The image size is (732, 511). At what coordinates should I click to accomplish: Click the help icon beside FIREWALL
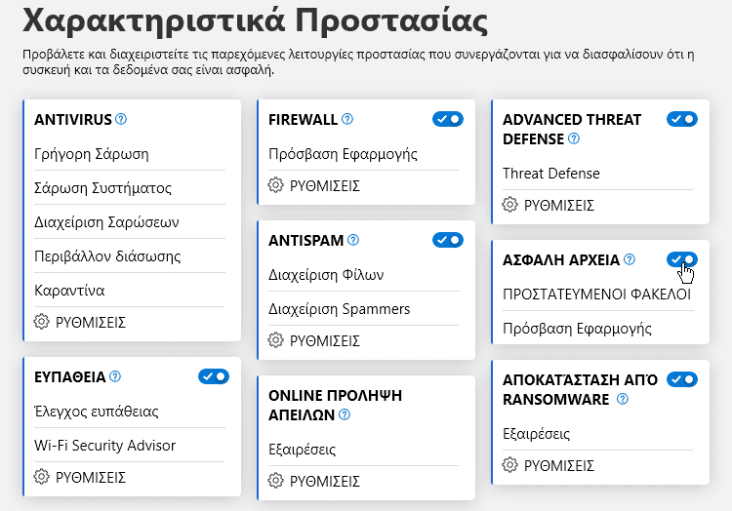tap(347, 119)
